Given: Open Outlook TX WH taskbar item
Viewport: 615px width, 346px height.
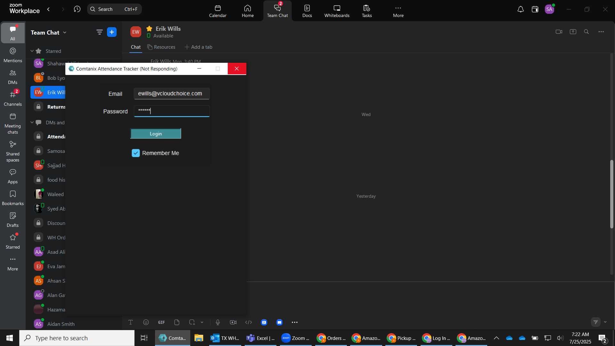Looking at the screenshot, I should (225, 338).
